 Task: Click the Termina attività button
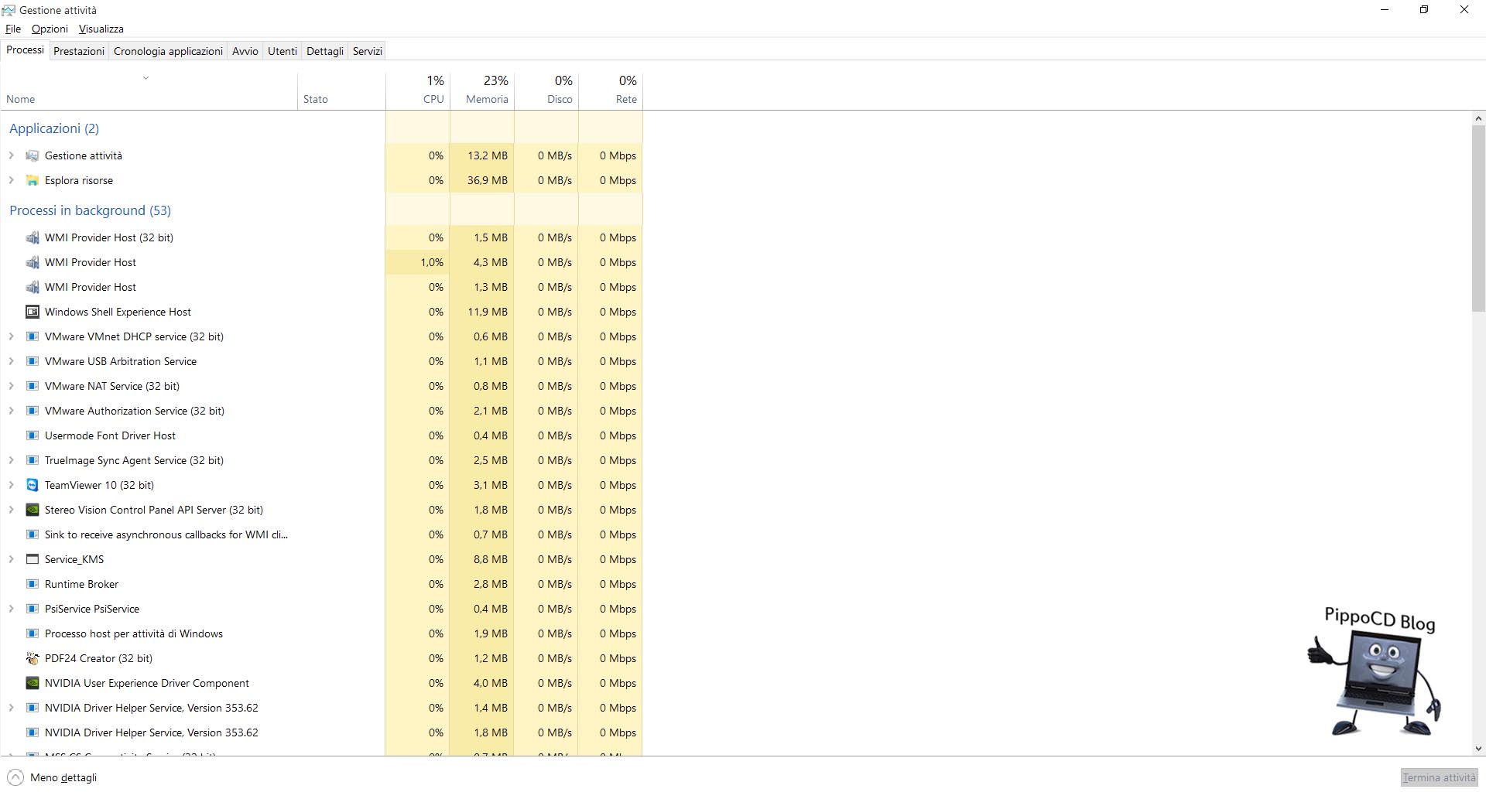(1440, 777)
